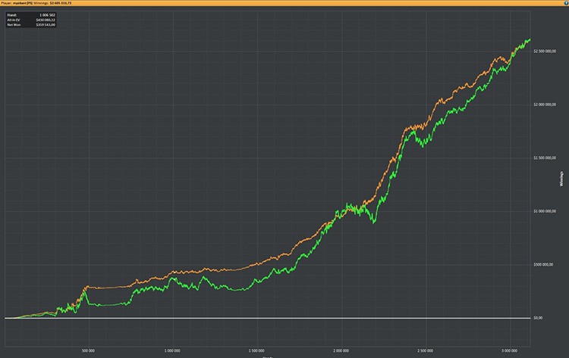Click the vertical Winnings axis title
Image resolution: width=569 pixels, height=358 pixels.
(x=562, y=180)
